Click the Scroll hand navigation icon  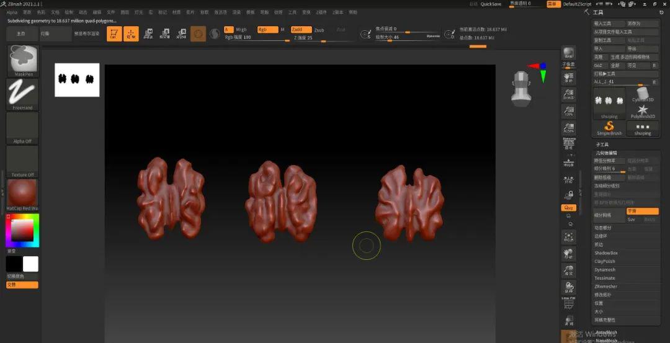coord(569,78)
